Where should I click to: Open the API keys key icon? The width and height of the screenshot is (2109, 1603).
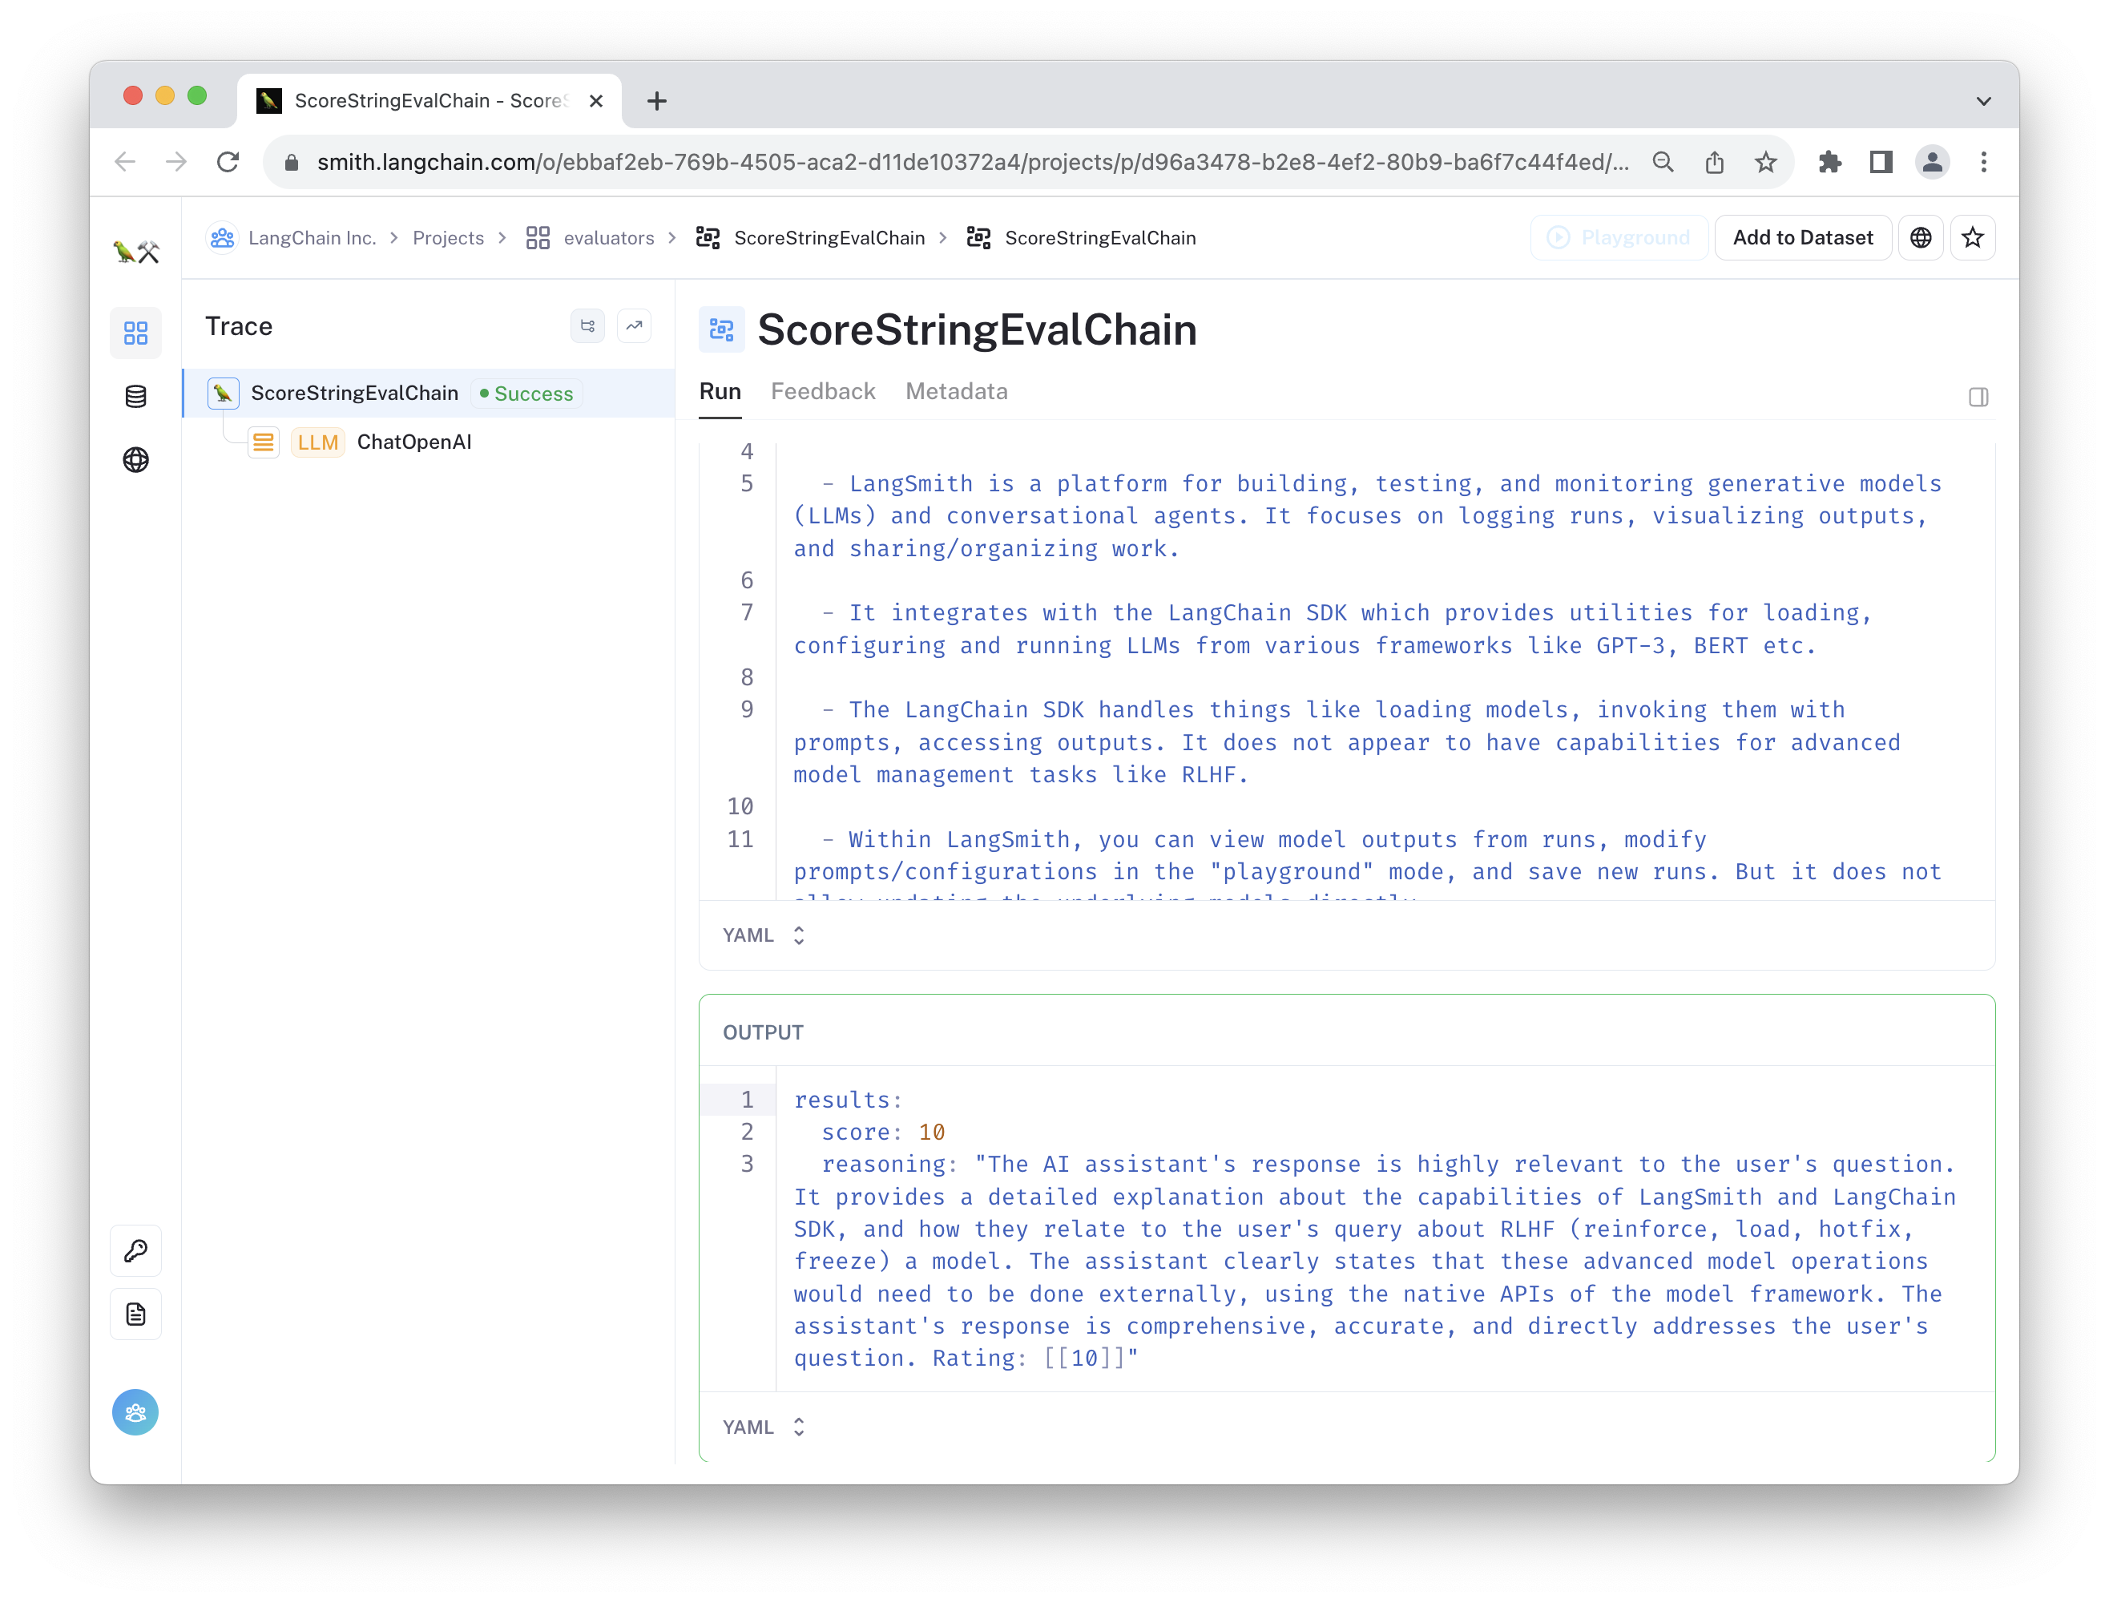point(135,1250)
